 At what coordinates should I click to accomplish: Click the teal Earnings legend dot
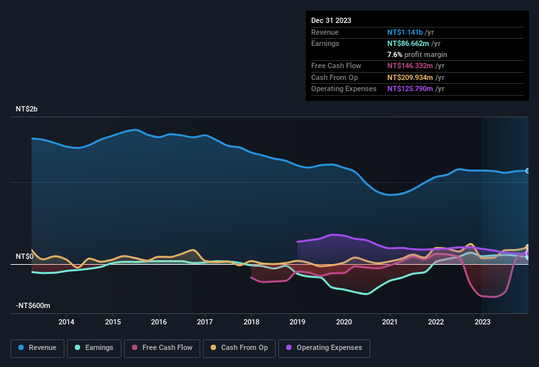click(x=77, y=347)
